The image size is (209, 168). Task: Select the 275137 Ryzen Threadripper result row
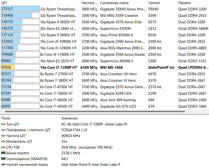tap(104, 9)
